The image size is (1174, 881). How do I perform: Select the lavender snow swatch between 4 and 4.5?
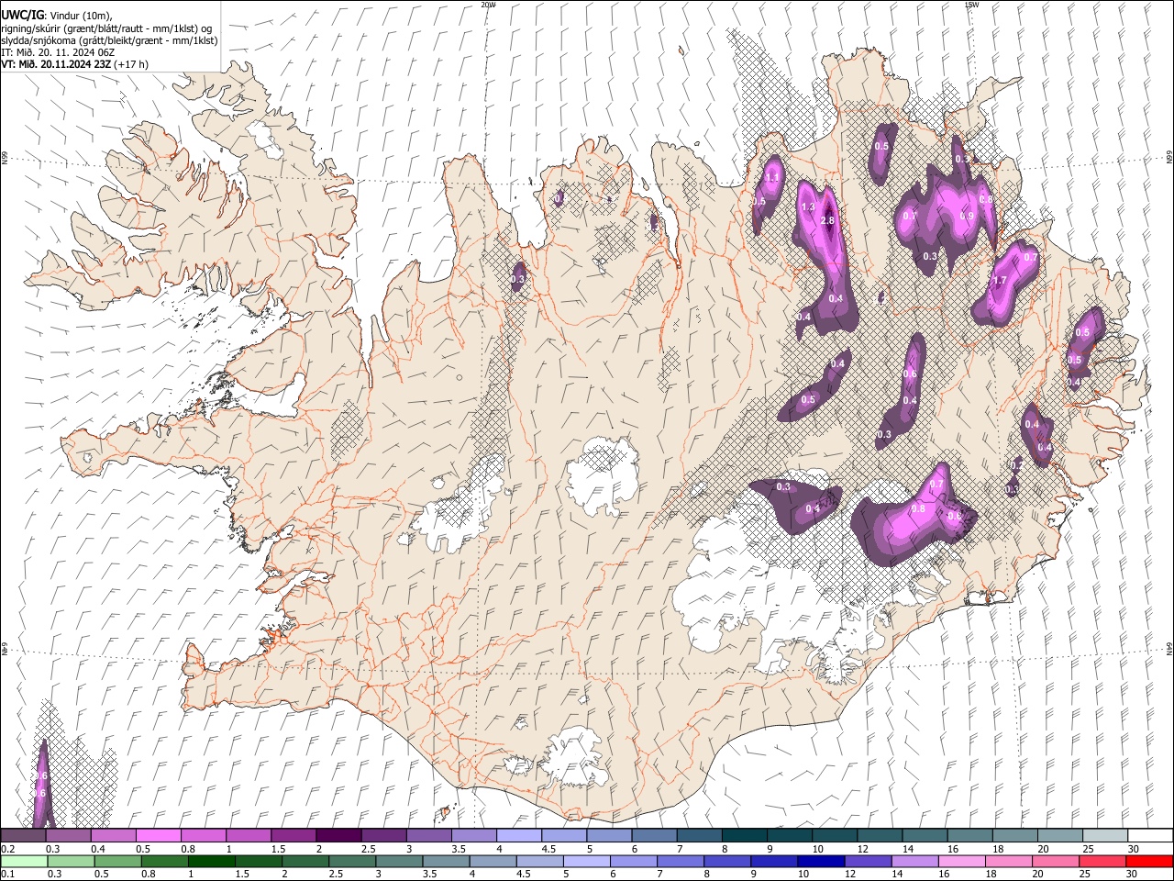point(518,835)
